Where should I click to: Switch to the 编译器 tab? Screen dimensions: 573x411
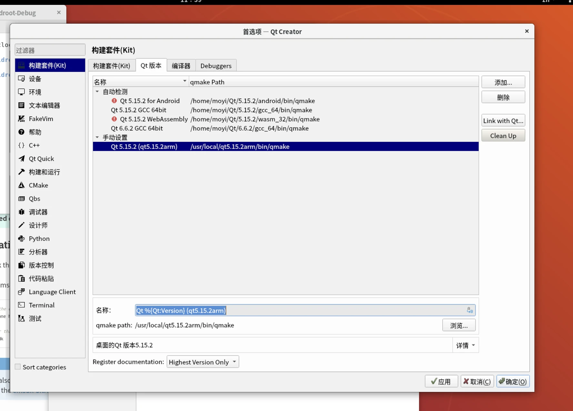[181, 65]
